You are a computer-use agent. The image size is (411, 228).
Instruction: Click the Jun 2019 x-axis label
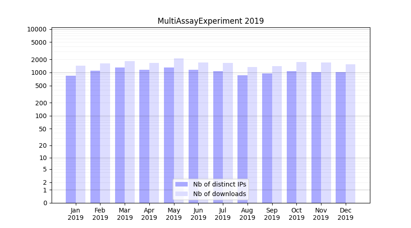(x=198, y=214)
